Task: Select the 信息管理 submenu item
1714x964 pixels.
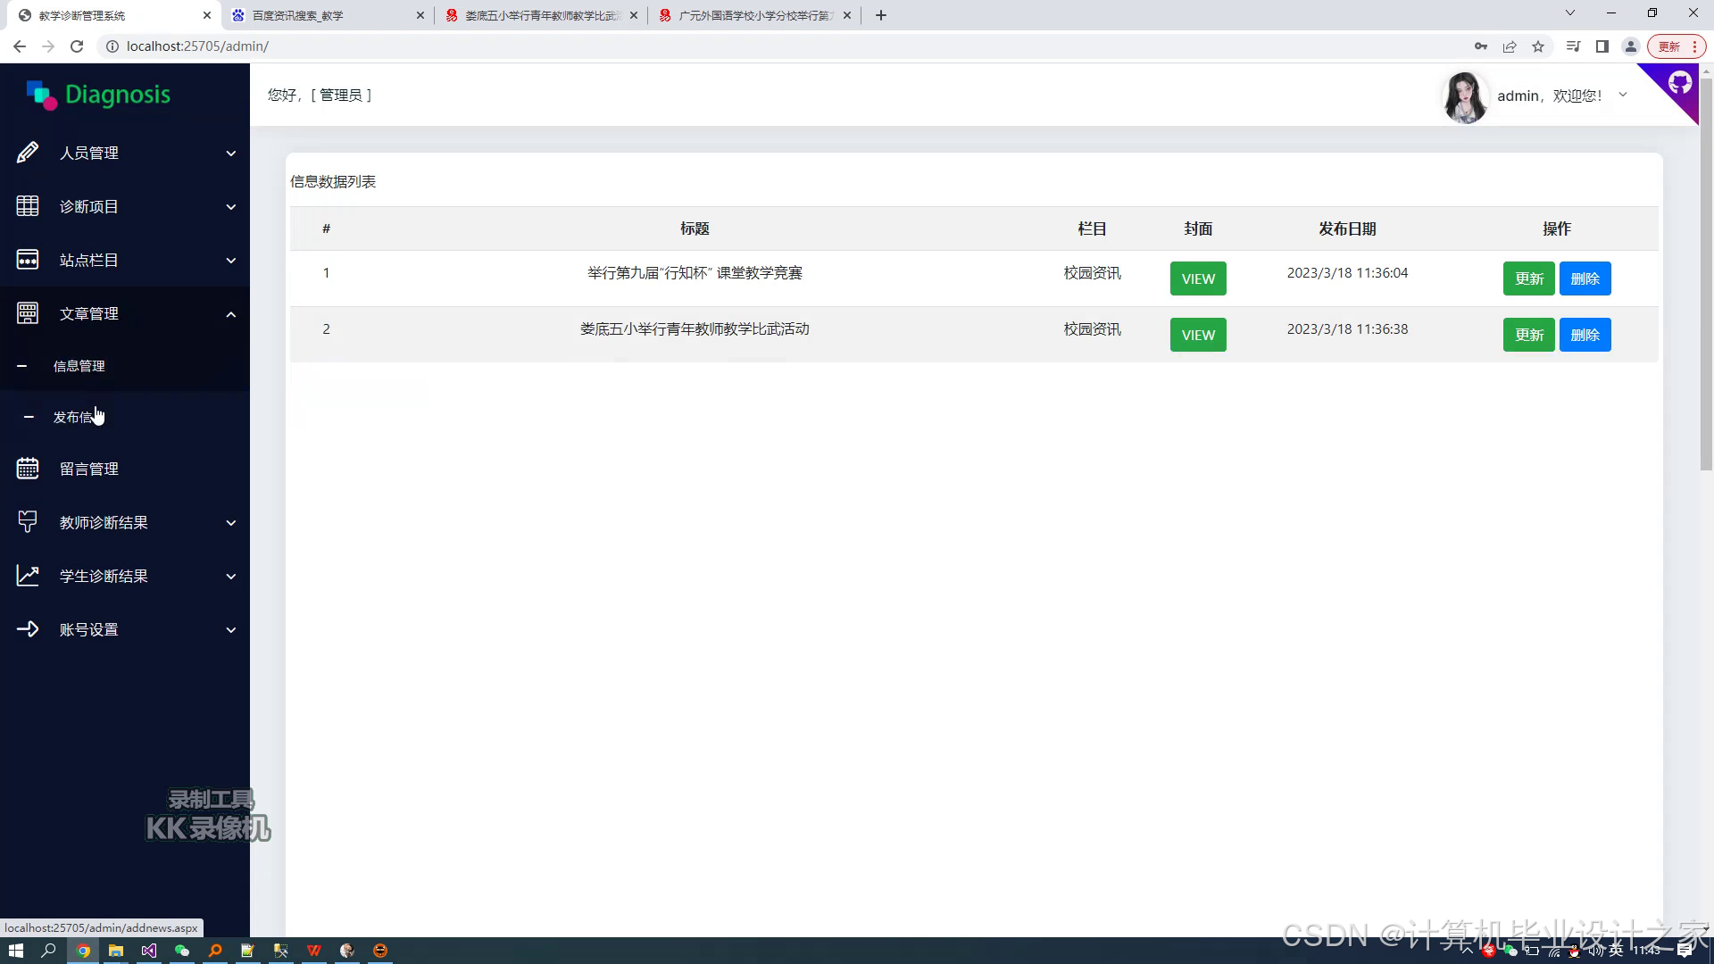Action: pos(79,366)
